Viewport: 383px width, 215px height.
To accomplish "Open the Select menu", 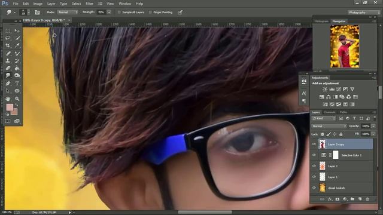I will click(76, 4).
